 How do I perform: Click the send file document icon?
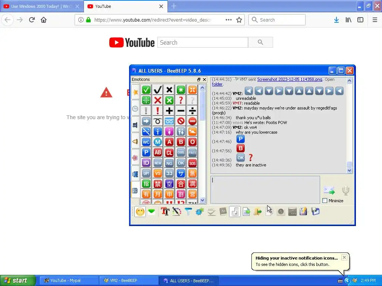tap(246, 212)
